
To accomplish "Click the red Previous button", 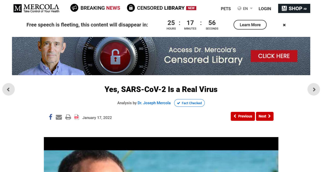I will click(243, 116).
